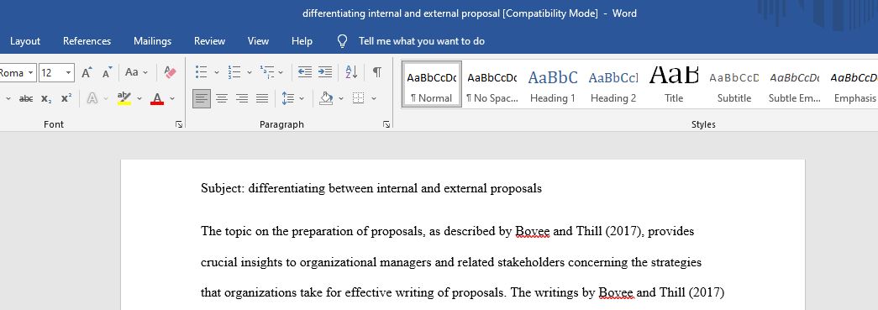Click the Decrease Indent icon
This screenshot has height=310, width=878.
point(305,71)
